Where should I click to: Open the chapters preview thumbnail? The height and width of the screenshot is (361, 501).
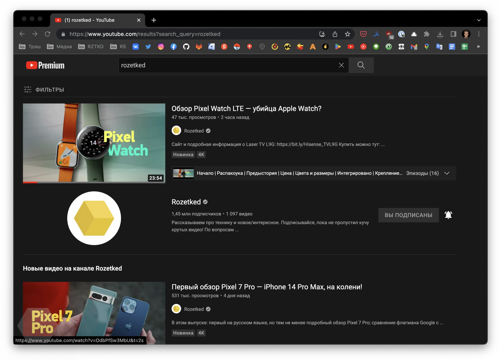(x=183, y=173)
